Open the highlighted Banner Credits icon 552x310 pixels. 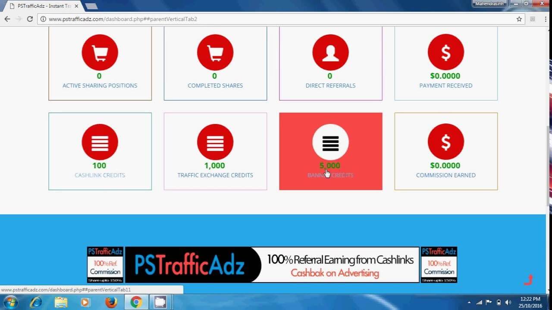pyautogui.click(x=330, y=142)
